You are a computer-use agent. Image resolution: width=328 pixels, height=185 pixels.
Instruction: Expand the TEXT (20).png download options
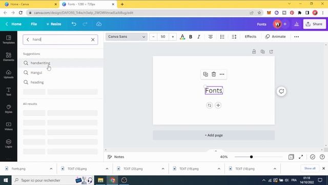tap(163, 169)
